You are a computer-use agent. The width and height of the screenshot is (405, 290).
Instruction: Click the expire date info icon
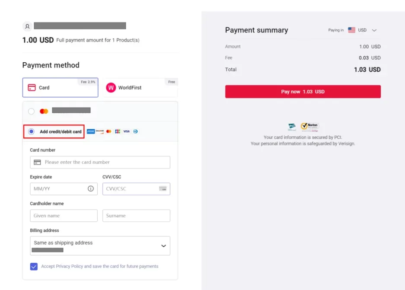pyautogui.click(x=91, y=188)
